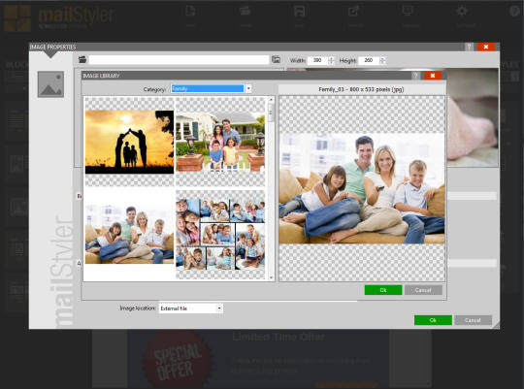Select the family in front of house thumbnail
This screenshot has height=389, width=524.
220,142
